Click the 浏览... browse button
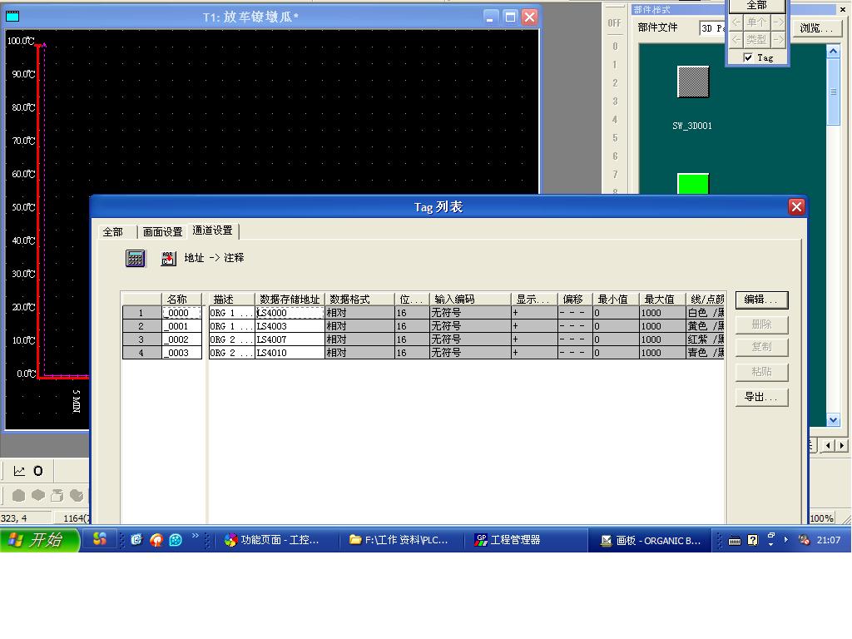 coord(815,28)
